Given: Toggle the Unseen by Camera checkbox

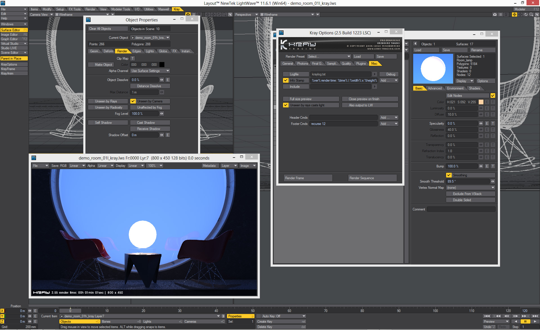Looking at the screenshot, I should 133,101.
